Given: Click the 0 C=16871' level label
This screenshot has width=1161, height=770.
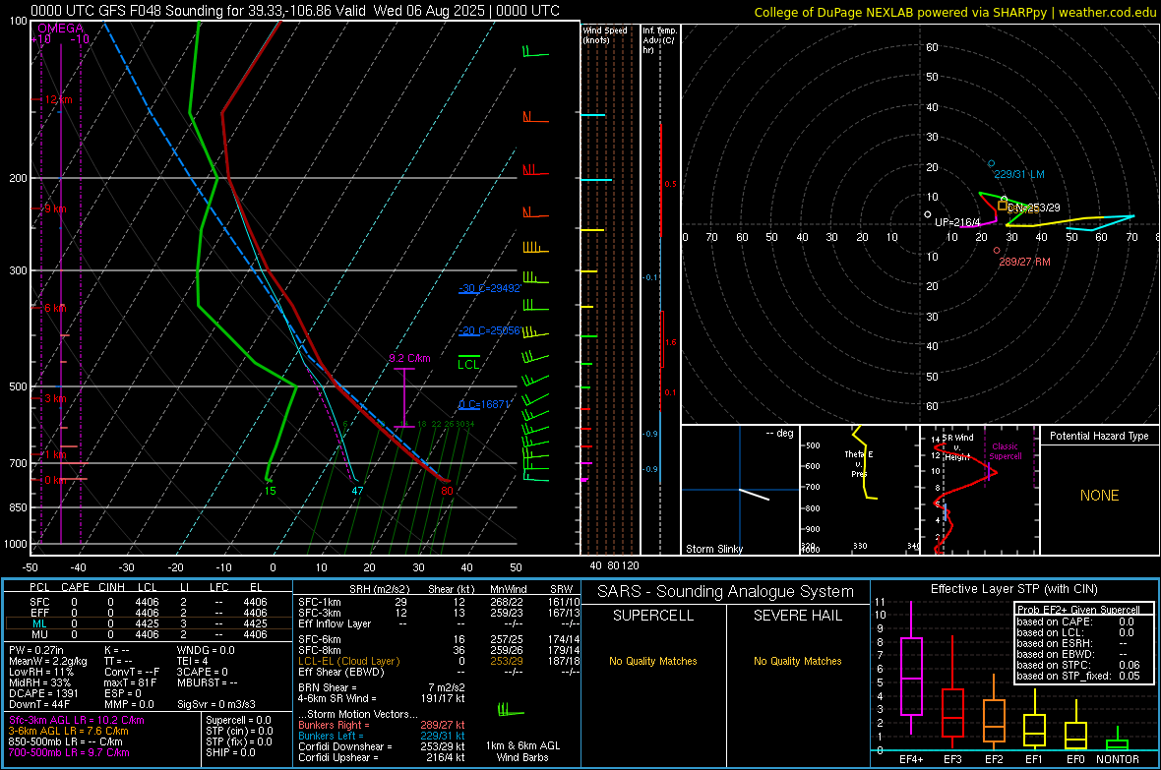Looking at the screenshot, I should (x=484, y=404).
